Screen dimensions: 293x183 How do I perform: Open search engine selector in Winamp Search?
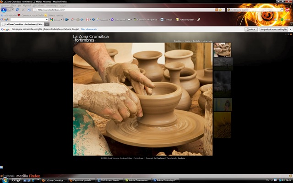tap(230, 10)
